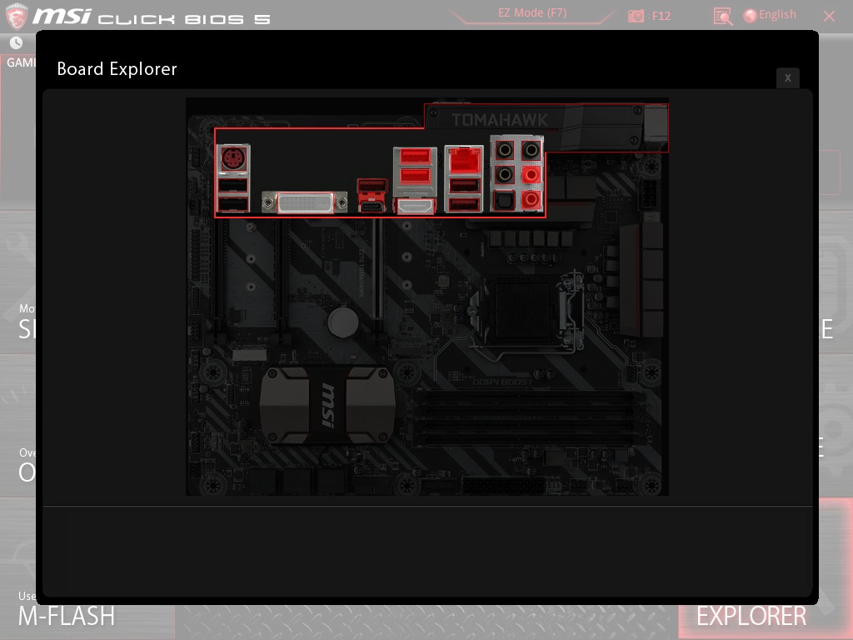This screenshot has width=853, height=640.
Task: Select the lower USB port below the PS/2 port
Action: [x=233, y=205]
